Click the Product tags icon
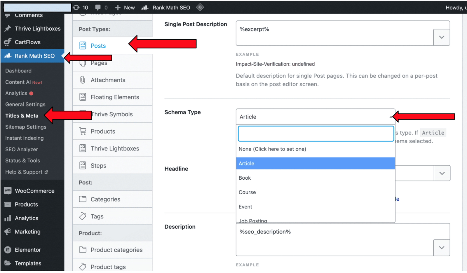467x273 pixels. tap(83, 267)
